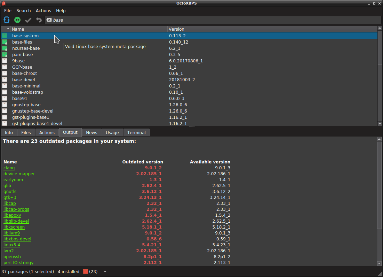383x277 pixels.
Task: Switch to the Actions tab
Action: click(x=47, y=132)
